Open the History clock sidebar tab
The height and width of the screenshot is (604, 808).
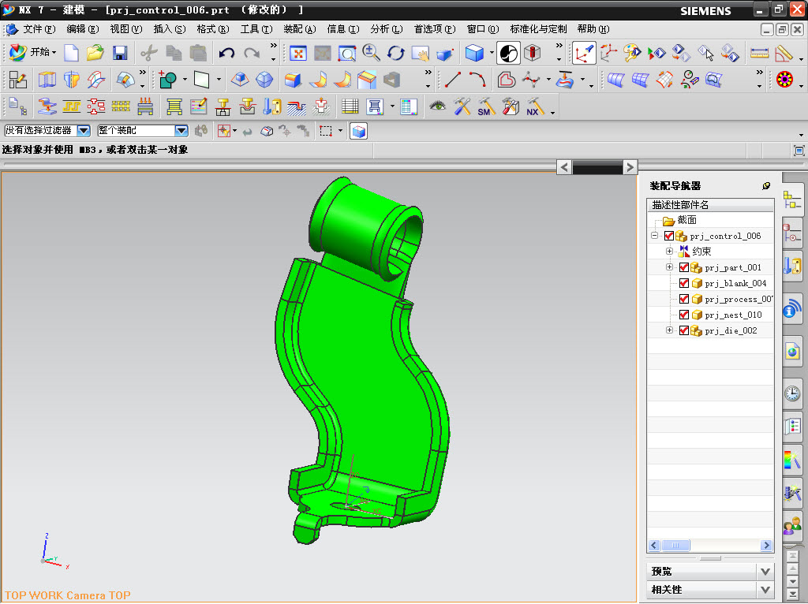click(x=792, y=394)
